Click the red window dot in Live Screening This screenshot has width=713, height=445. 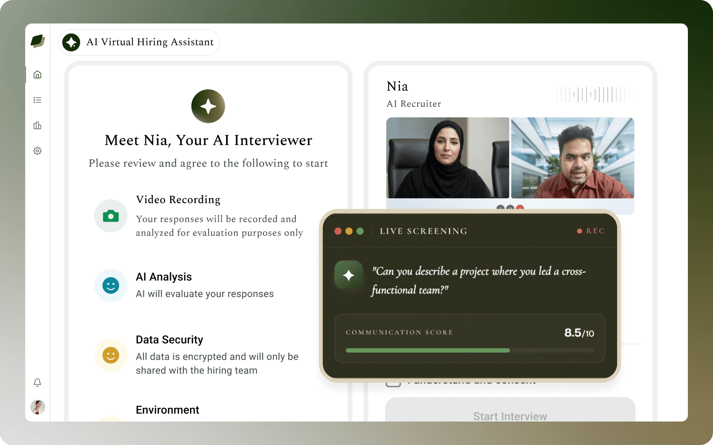[x=338, y=231]
